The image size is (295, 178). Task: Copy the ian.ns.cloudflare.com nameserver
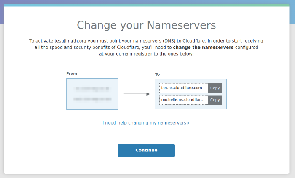point(215,88)
